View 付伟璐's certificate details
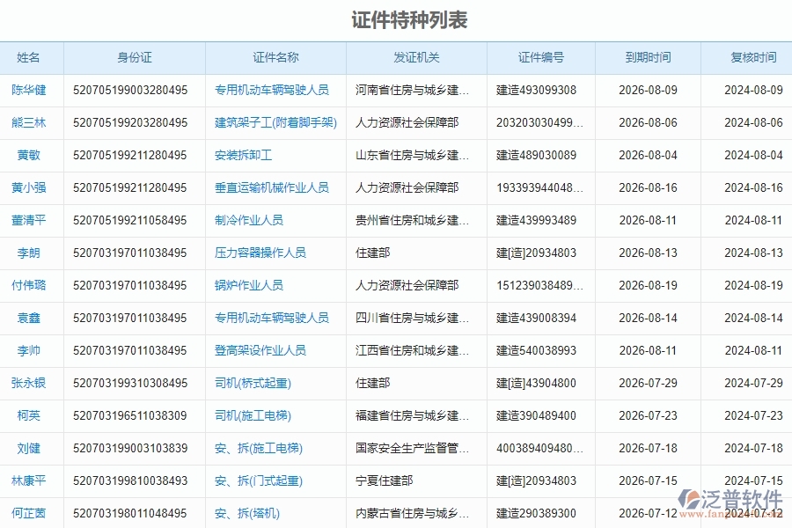 pos(32,285)
